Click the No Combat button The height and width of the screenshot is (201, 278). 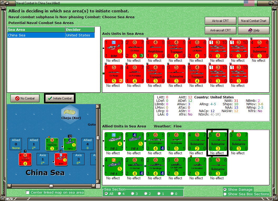(x=25, y=98)
